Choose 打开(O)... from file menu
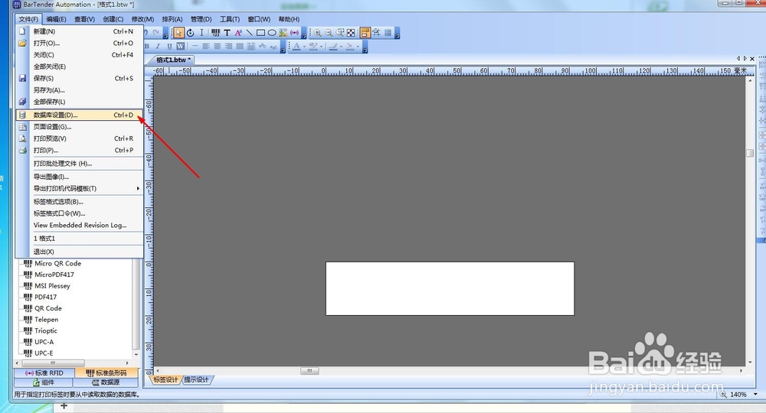Screen dimensions: 766x413 (80, 43)
